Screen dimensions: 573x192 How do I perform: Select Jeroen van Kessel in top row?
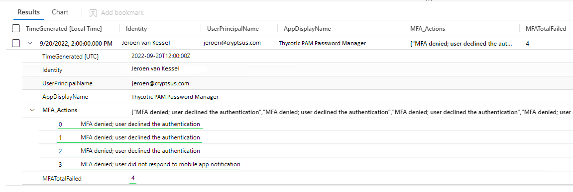145,43
